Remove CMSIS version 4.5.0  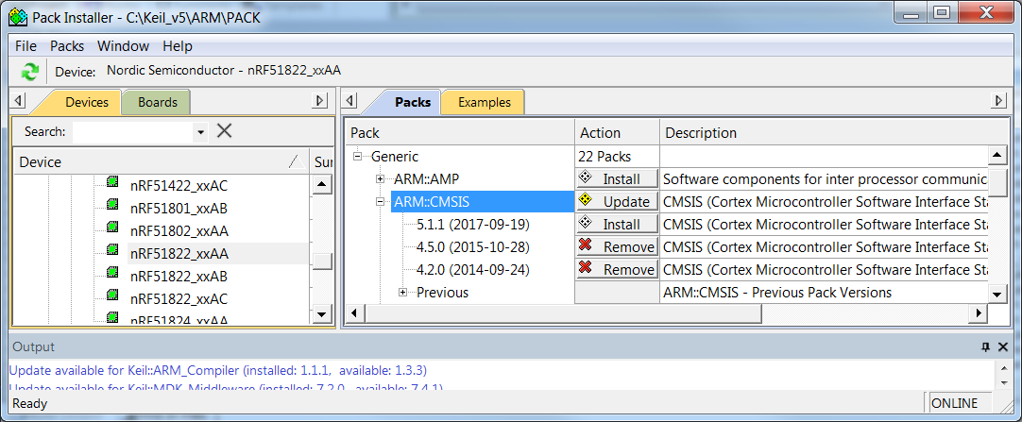617,246
